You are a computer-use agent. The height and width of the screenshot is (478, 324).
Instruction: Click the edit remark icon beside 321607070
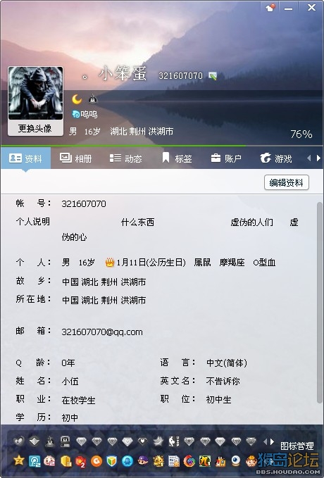(212, 76)
